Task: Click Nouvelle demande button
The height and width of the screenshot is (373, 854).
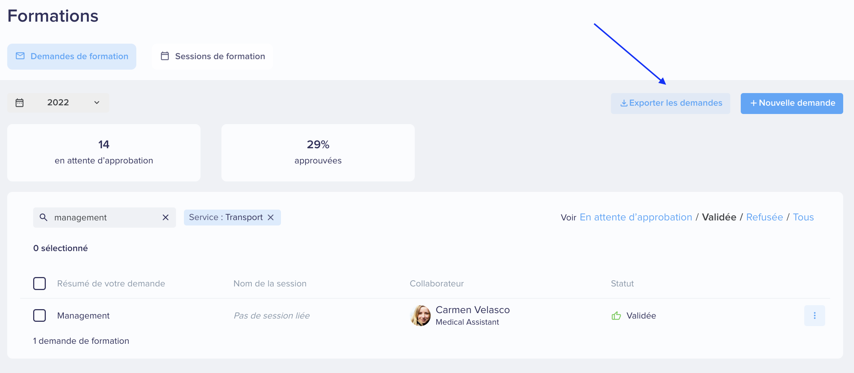Action: [792, 104]
